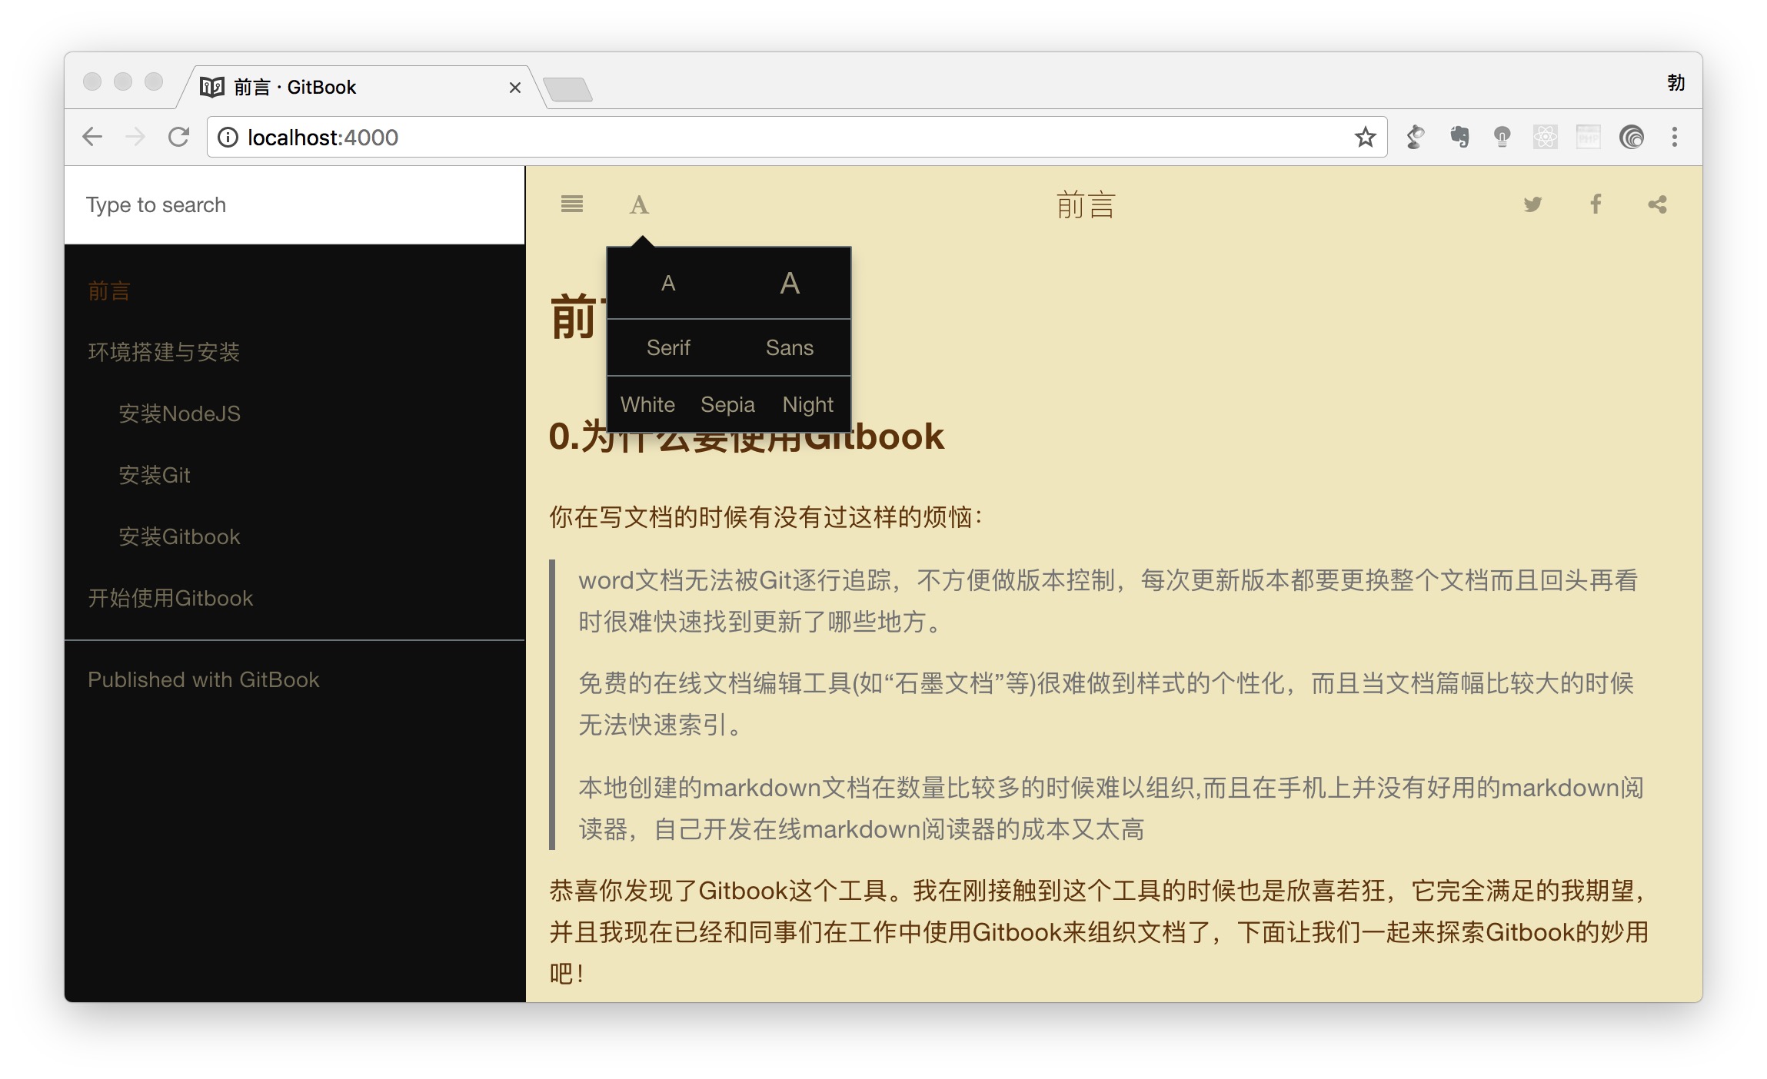Reload the page in browser
The image size is (1767, 1079).
tap(178, 138)
